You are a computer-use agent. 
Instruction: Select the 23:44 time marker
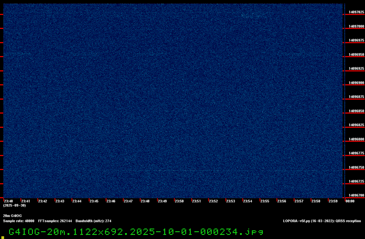point(77,201)
